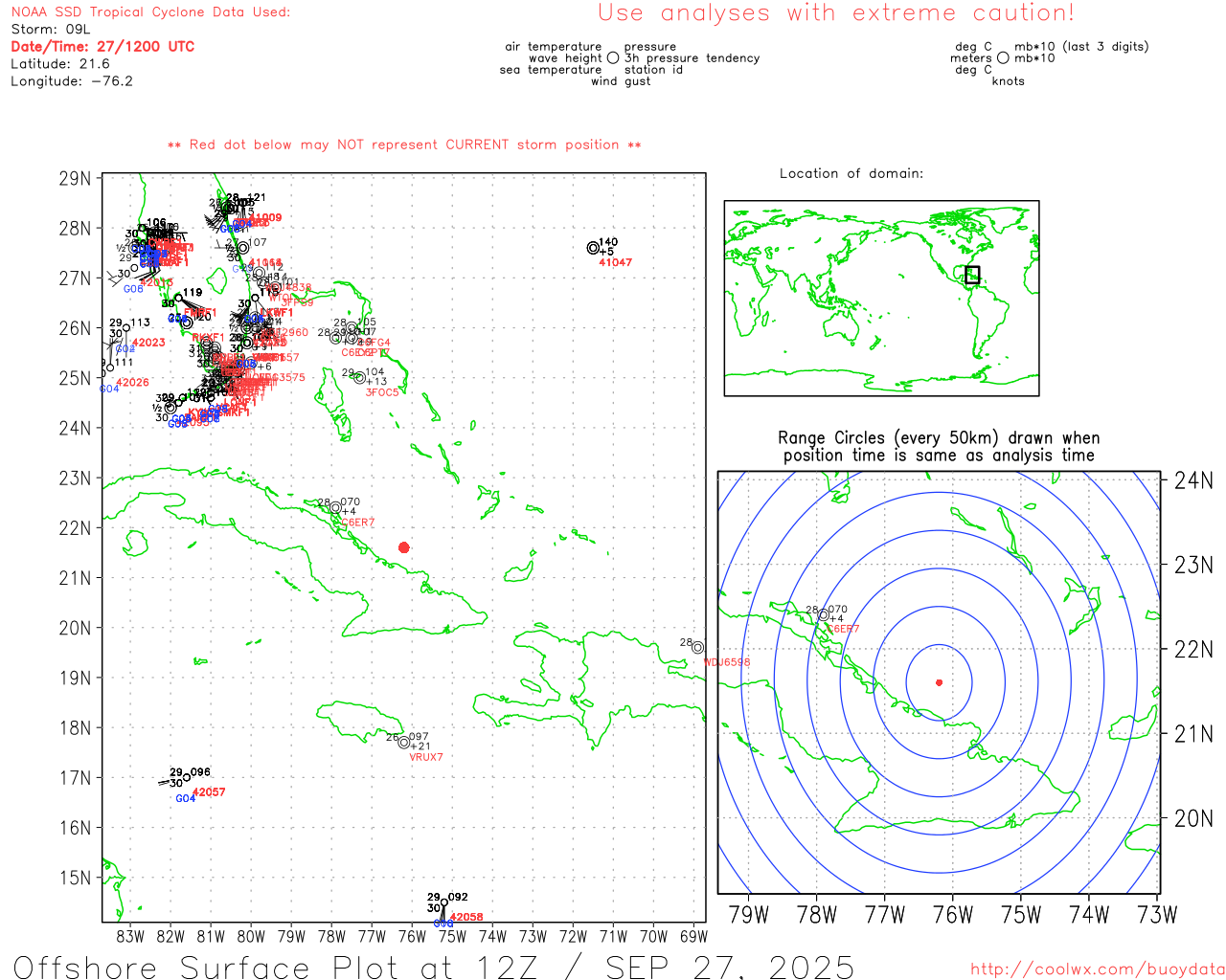Click the red storm center in range circles map
This screenshot has height=980, width=1226.
[x=939, y=682]
